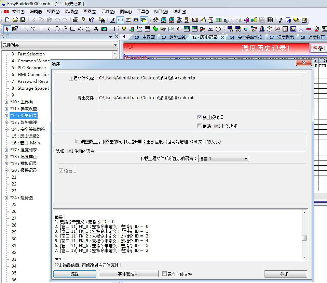Check the 建立字体文件 checkbox

[165, 274]
